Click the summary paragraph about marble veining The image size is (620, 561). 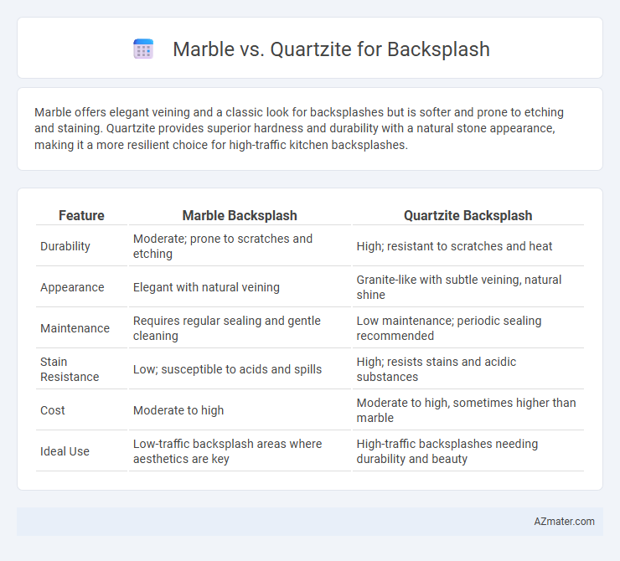[x=299, y=129]
